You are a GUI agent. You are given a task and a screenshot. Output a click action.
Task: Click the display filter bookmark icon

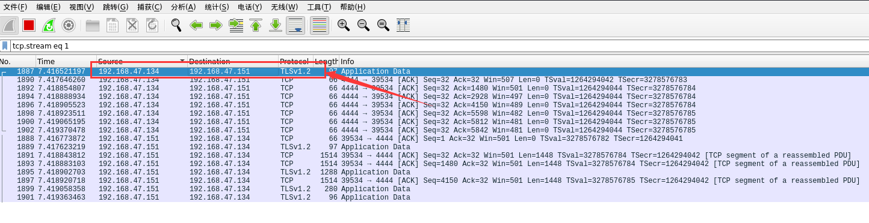(5, 46)
